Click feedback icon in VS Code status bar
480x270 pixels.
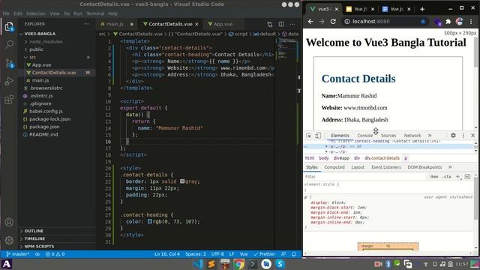pyautogui.click(x=283, y=254)
